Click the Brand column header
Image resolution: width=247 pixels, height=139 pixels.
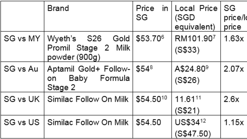coord(58,8)
